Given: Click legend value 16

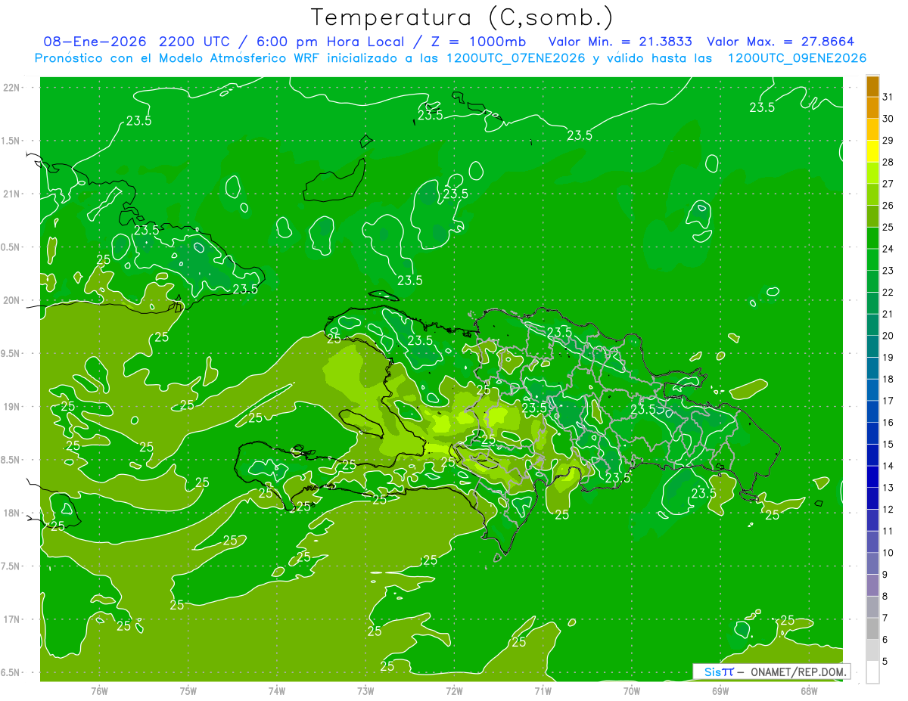Looking at the screenshot, I should (x=888, y=423).
